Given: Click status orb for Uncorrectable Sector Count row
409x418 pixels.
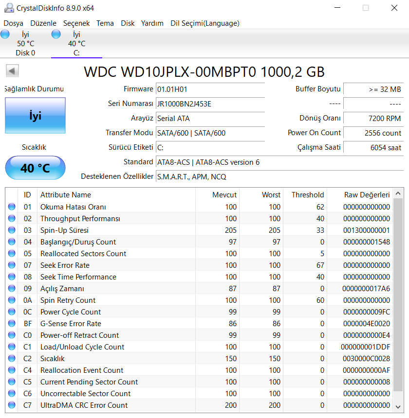Looking at the screenshot, I should [12, 393].
